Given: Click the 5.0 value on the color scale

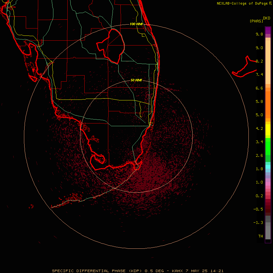Looking at the screenshot, I should (x=259, y=115).
